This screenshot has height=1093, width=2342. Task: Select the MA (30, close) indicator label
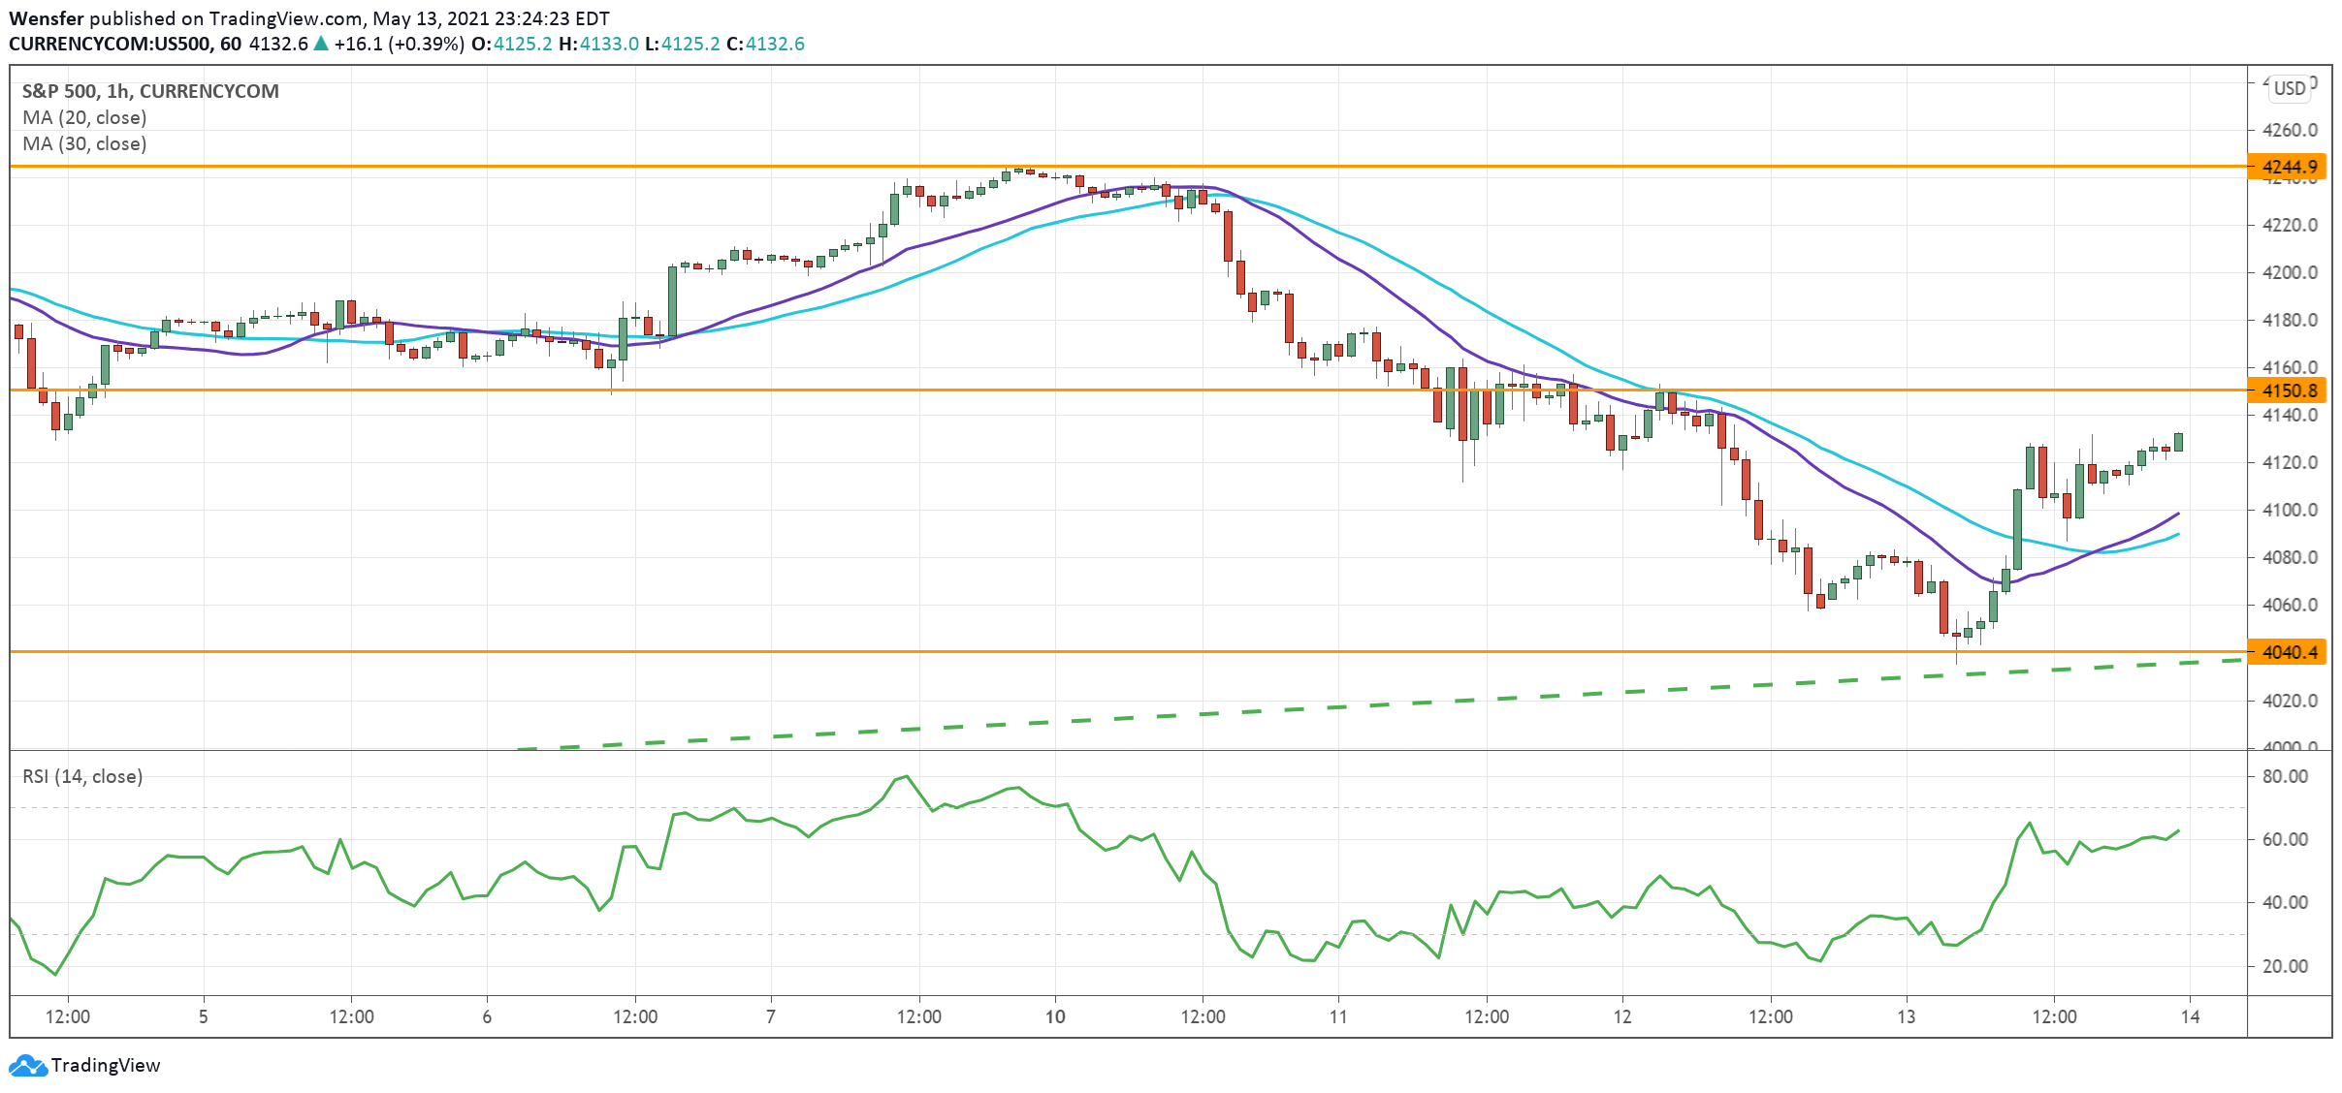tap(84, 143)
